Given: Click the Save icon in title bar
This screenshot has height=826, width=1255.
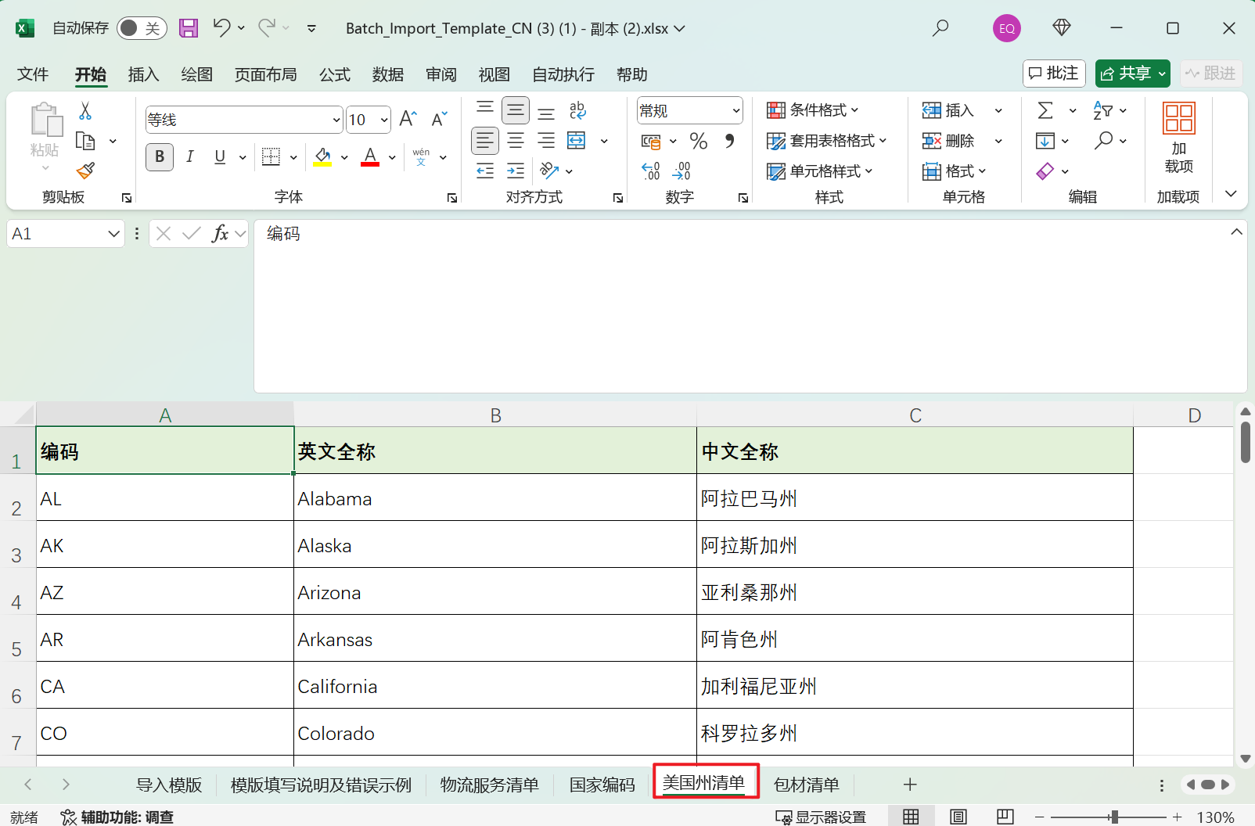Looking at the screenshot, I should click(x=189, y=28).
